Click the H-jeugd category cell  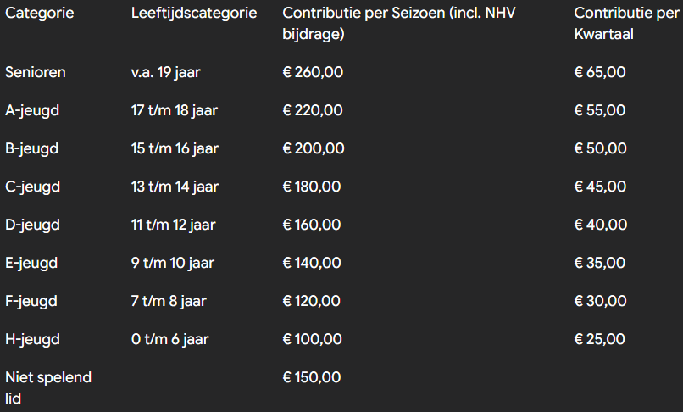(32, 339)
